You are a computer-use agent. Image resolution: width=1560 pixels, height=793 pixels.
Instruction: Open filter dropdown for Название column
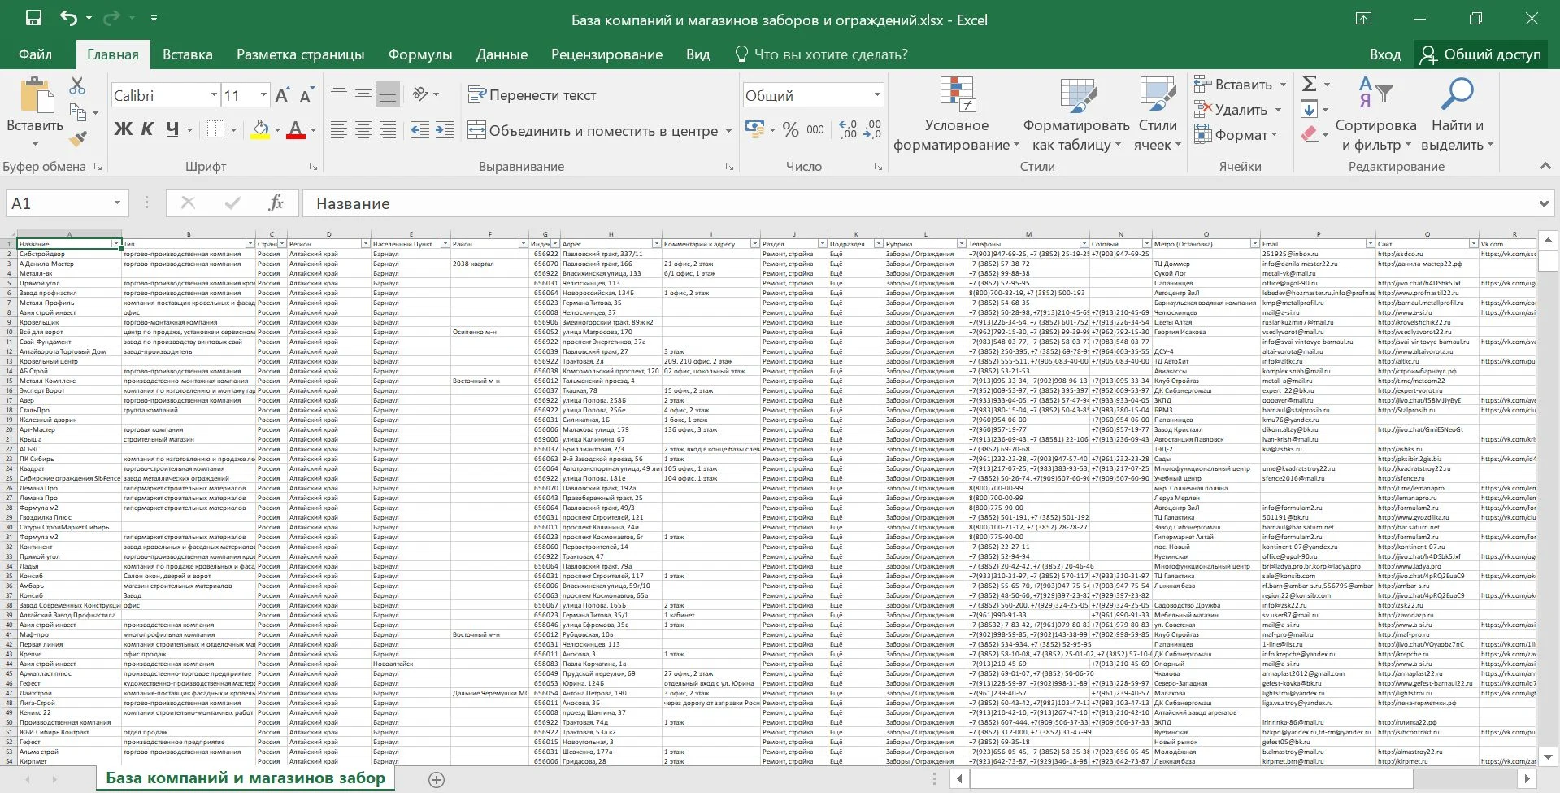[116, 244]
